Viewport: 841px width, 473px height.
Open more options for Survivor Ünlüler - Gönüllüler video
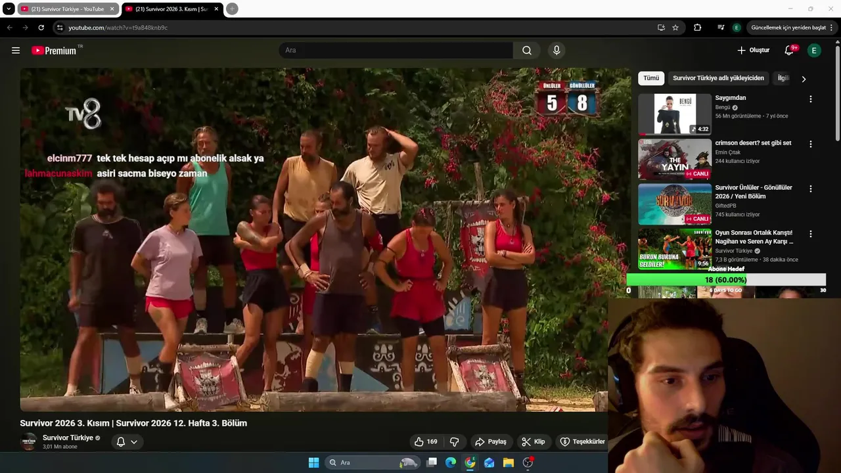click(x=810, y=189)
